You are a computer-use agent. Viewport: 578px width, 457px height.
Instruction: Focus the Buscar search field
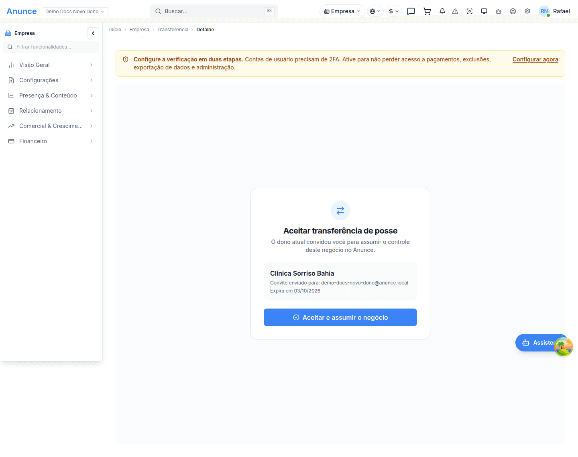pos(214,11)
